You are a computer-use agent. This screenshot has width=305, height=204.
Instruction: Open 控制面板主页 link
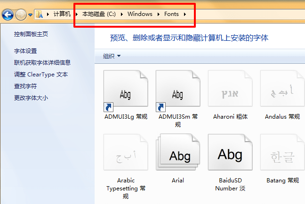coord(31,34)
